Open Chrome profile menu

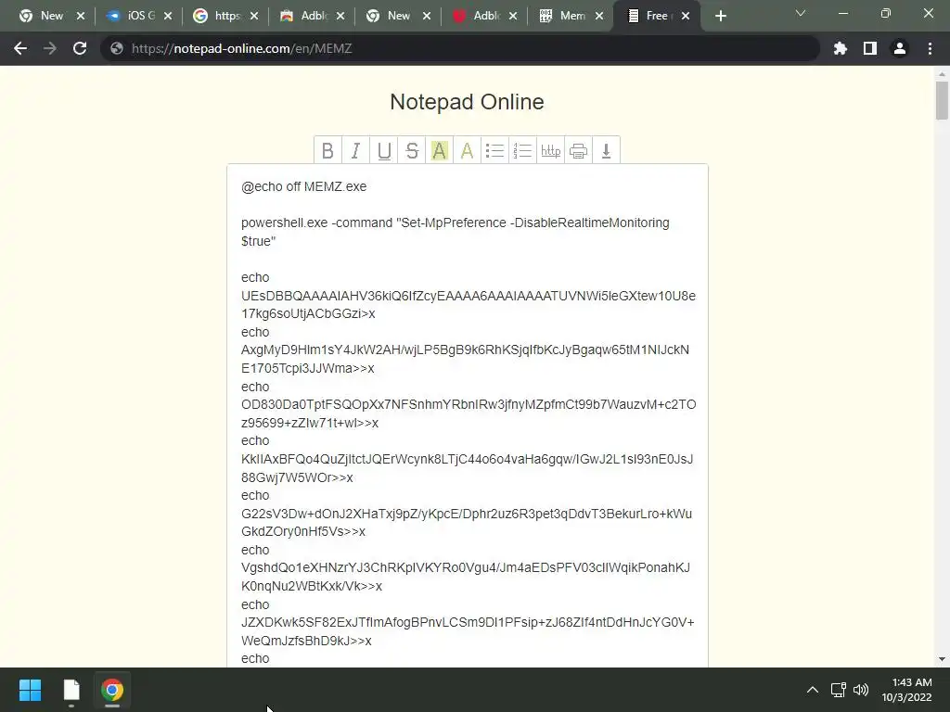900,48
